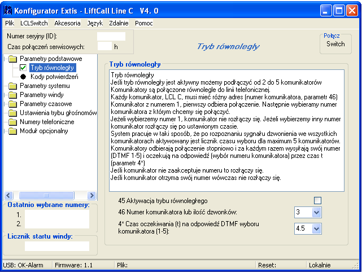Screen dimensions: 362x273
Task: Click the tree scrollbar right arrow
Action: coord(91,196)
